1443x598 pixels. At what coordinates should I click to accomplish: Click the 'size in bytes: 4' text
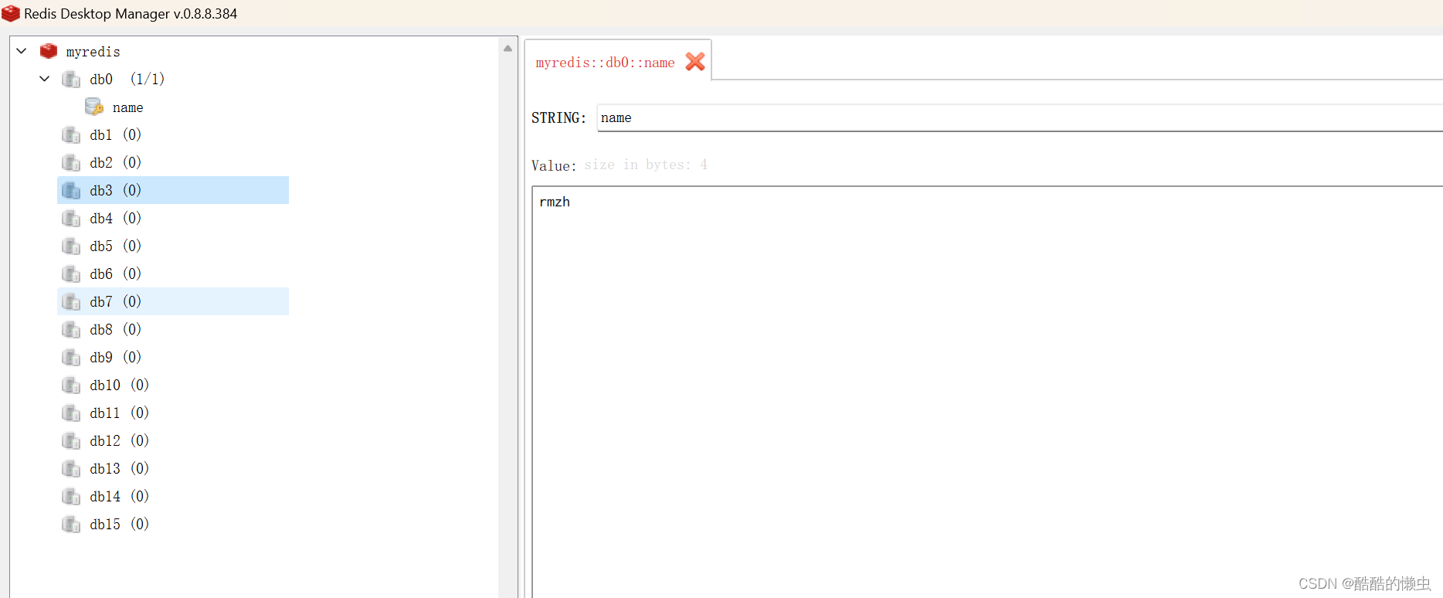[x=646, y=165]
